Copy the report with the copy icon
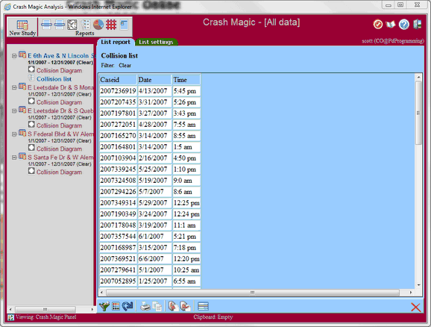Viewport: 431px width, 327px height. tap(157, 306)
